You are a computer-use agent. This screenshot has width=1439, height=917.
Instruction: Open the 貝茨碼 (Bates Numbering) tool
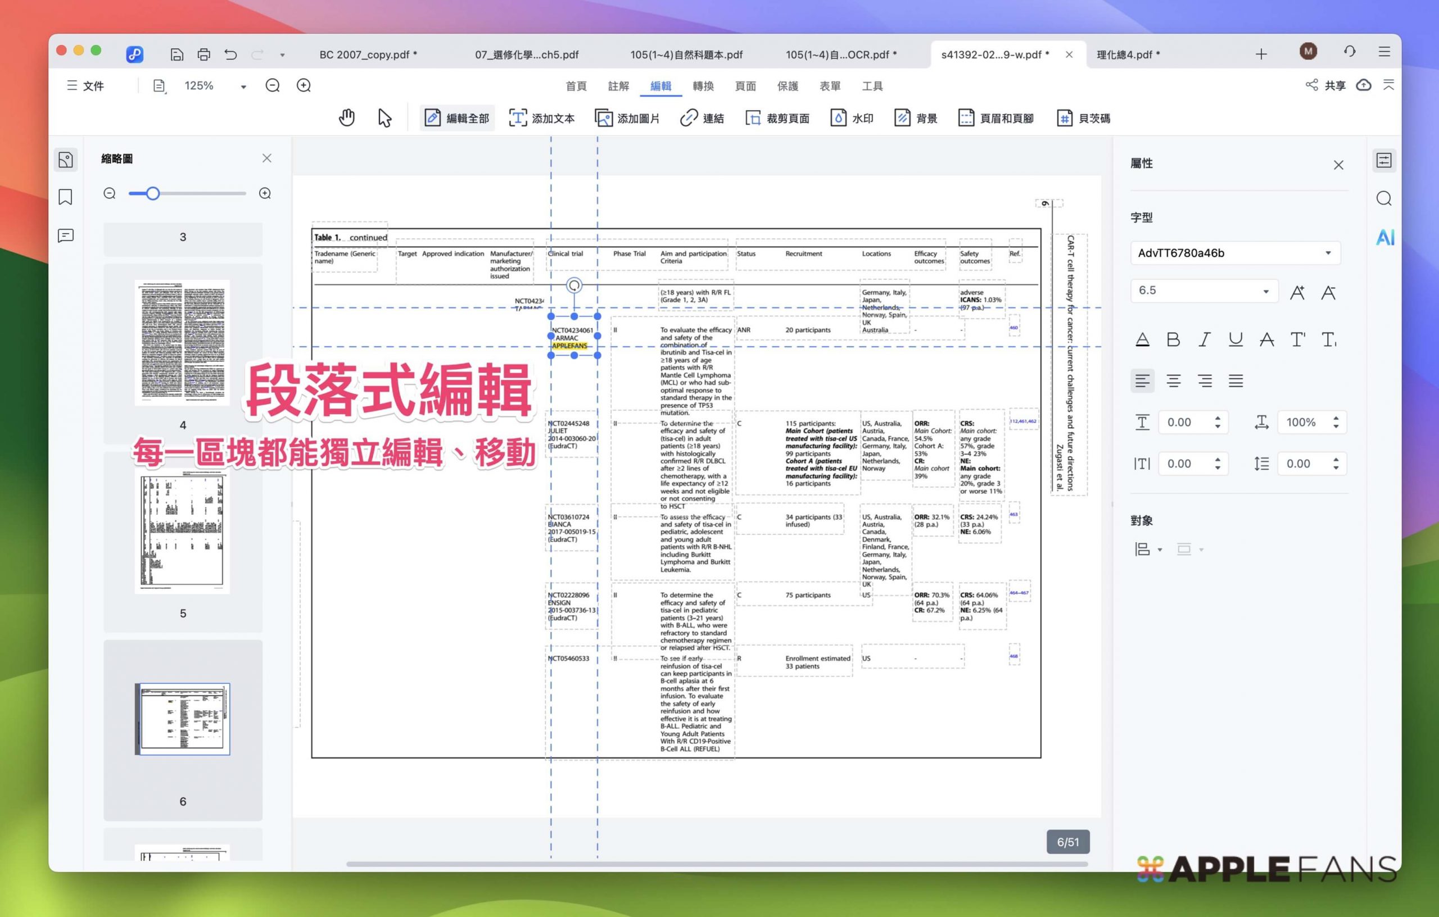pos(1083,117)
